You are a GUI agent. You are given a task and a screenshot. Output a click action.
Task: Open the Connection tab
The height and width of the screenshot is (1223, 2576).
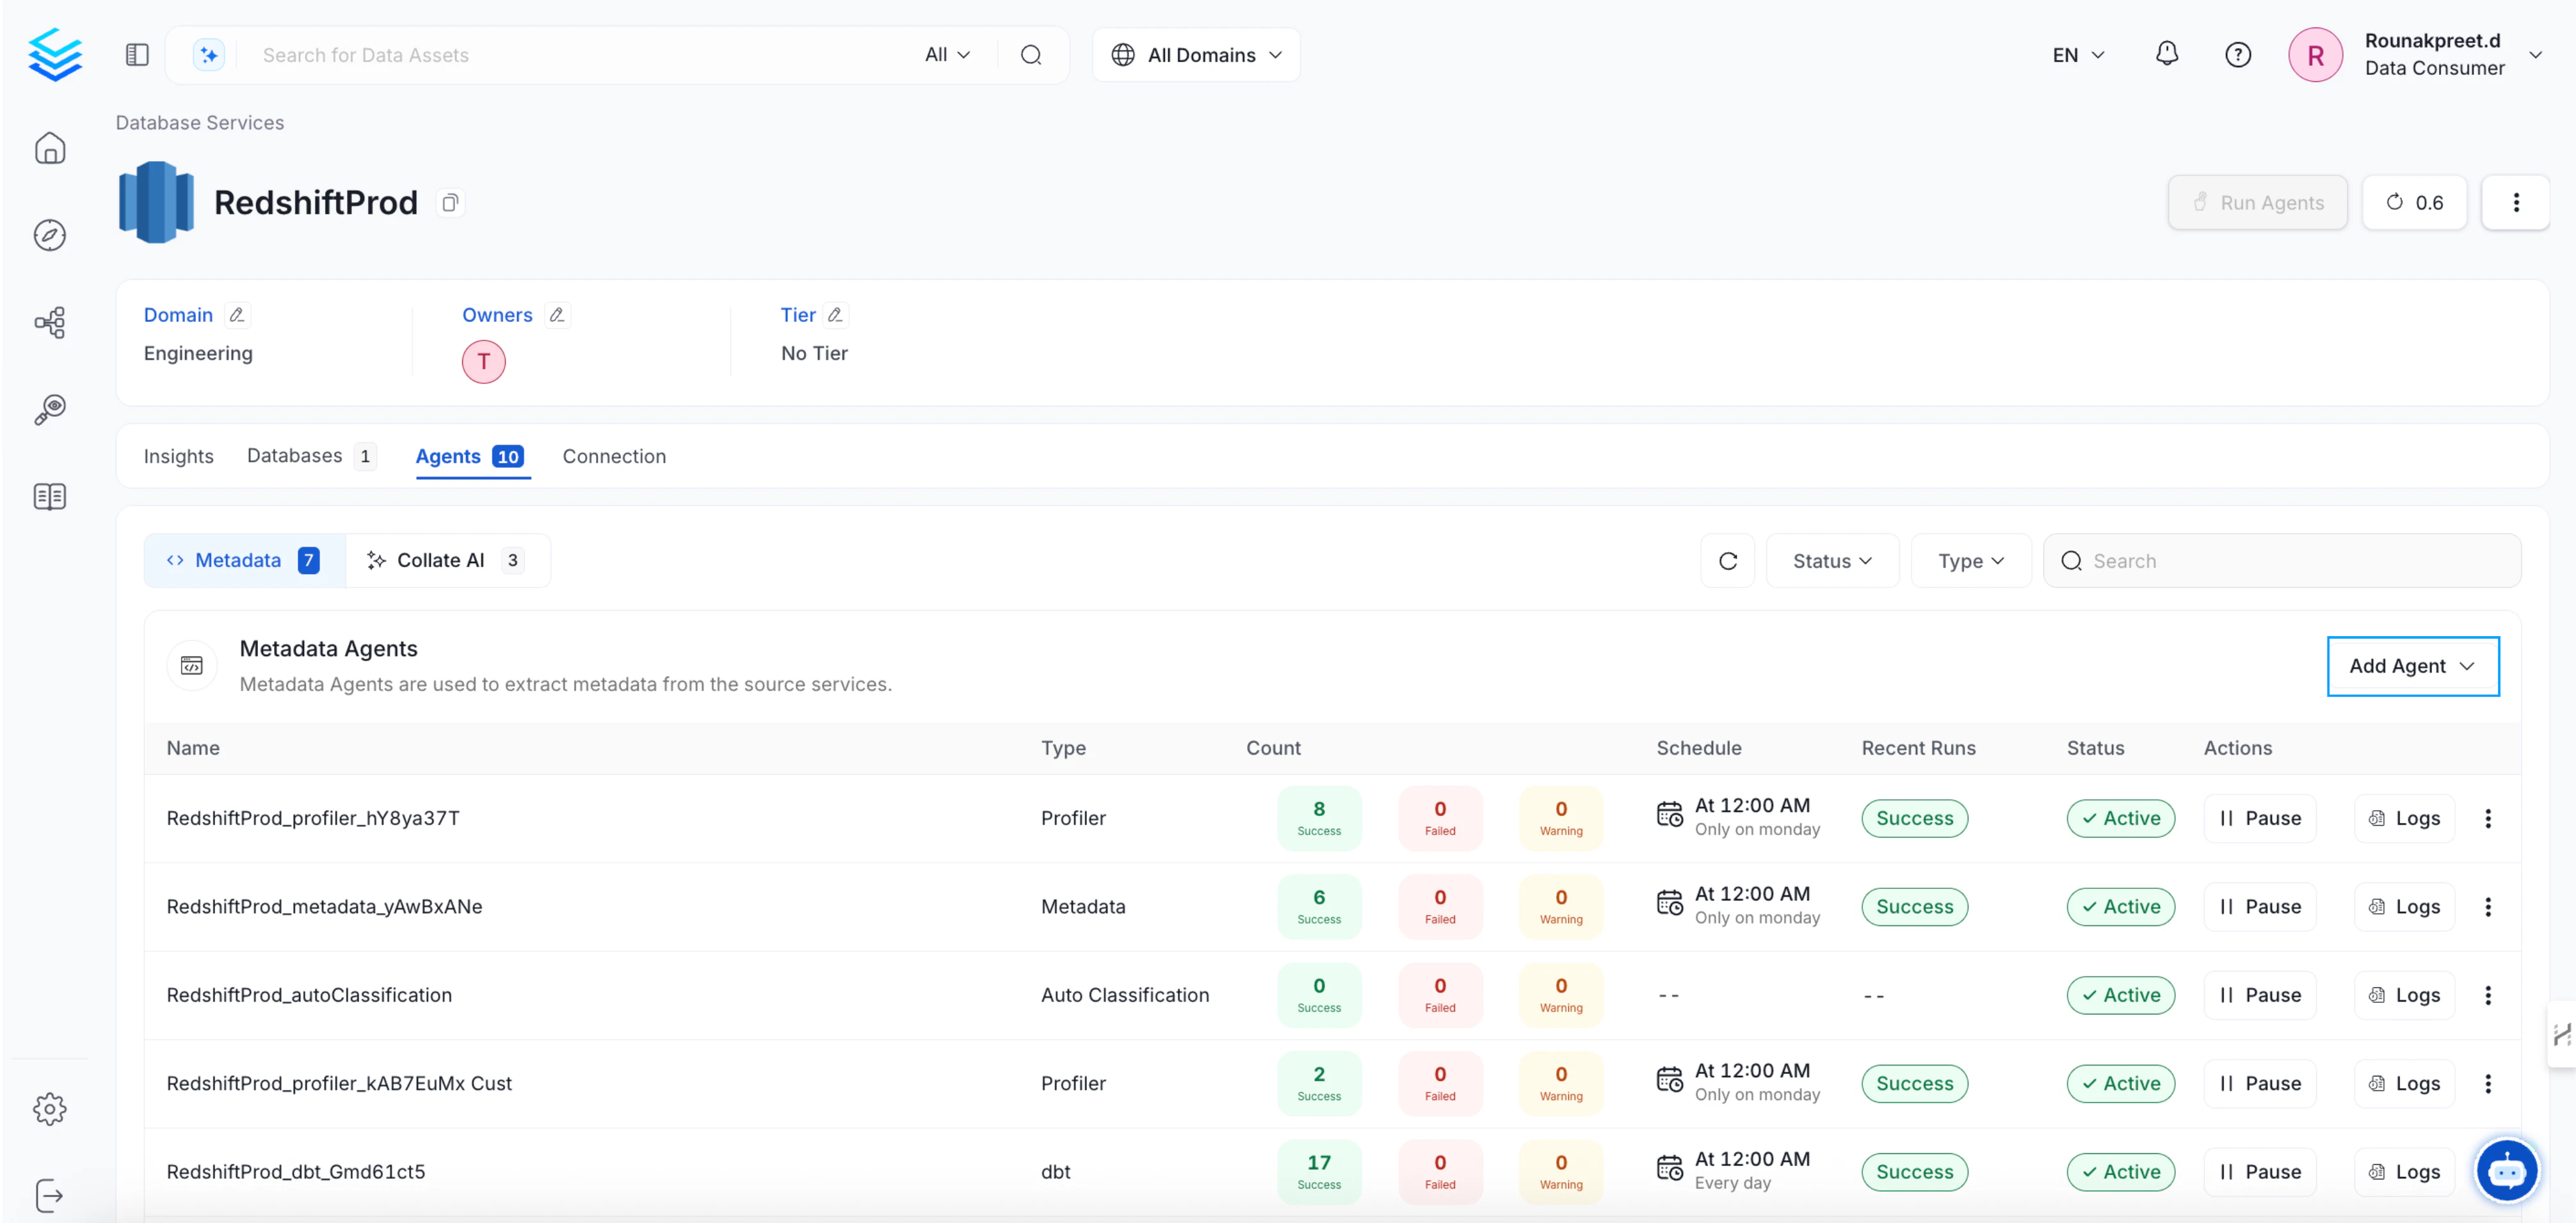(614, 456)
